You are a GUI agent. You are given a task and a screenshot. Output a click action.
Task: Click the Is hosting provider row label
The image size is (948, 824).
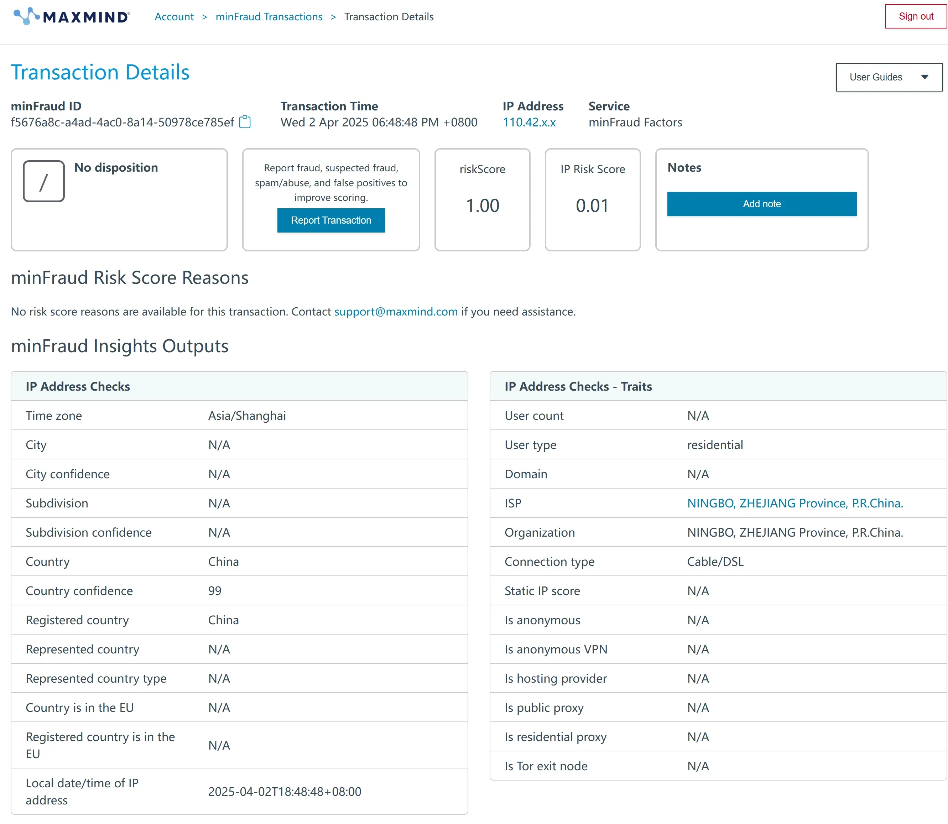point(556,678)
